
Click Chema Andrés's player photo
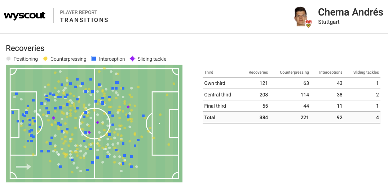pyautogui.click(x=301, y=16)
